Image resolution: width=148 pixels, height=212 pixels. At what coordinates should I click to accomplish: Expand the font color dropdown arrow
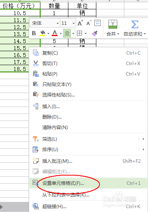click(x=61, y=33)
